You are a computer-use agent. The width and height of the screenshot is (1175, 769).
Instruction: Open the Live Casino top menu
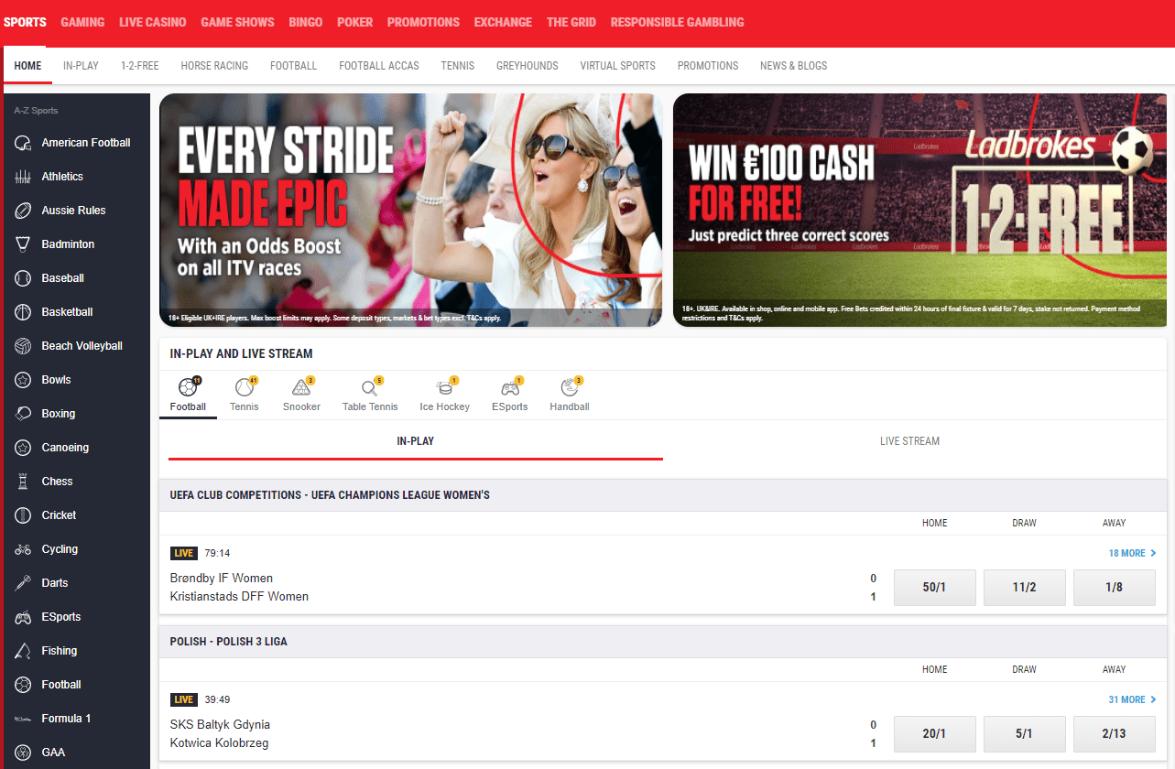[153, 22]
